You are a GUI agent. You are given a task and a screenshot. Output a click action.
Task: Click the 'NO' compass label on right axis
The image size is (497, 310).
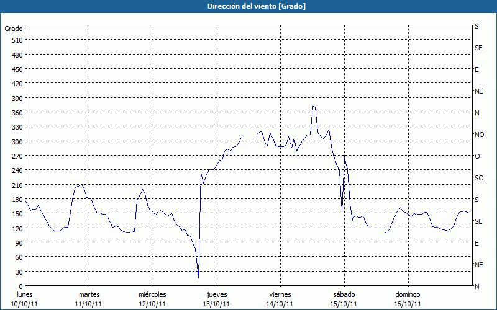[479, 135]
